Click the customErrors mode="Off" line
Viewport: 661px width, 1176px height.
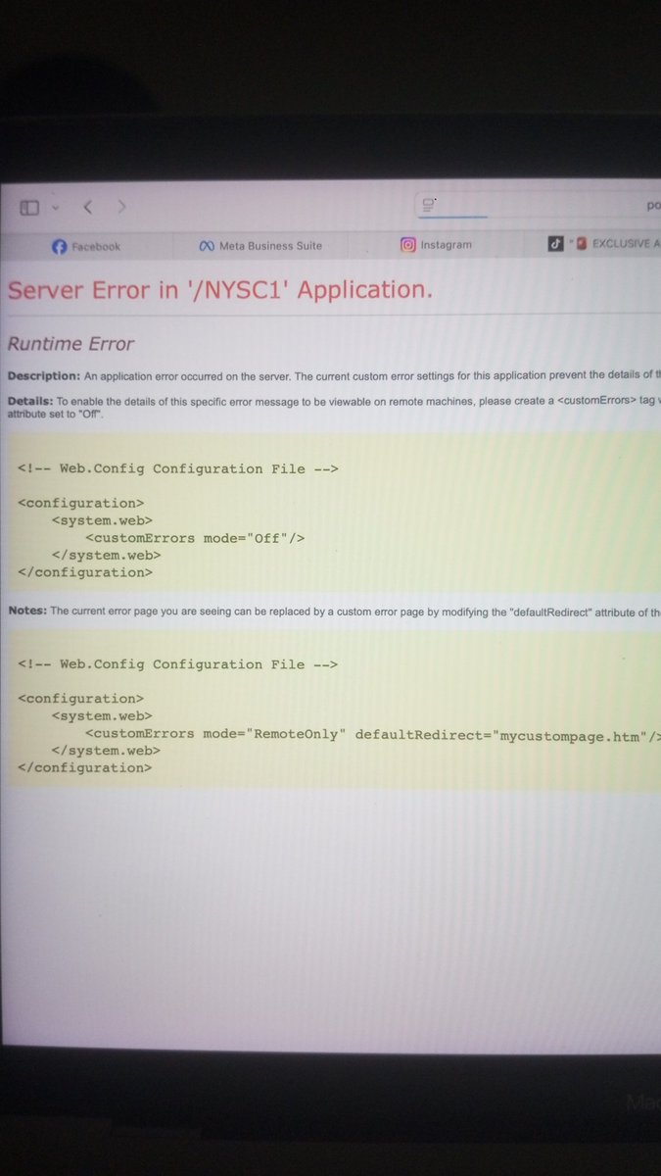[195, 538]
